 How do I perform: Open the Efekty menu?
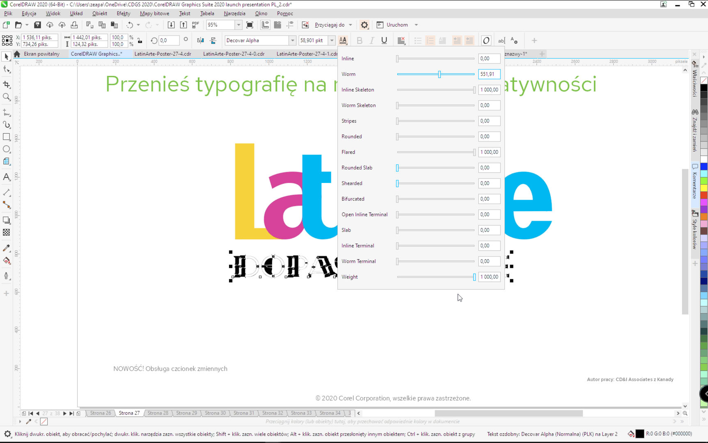pyautogui.click(x=123, y=14)
